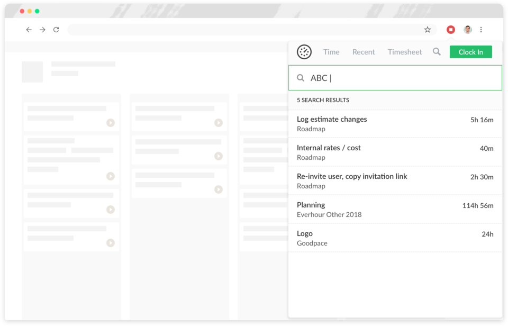Open search via the magnifier icon
The image size is (508, 326).
pos(437,52)
